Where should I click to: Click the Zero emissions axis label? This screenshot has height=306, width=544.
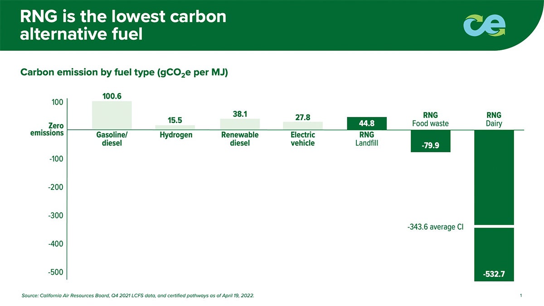[x=50, y=129]
